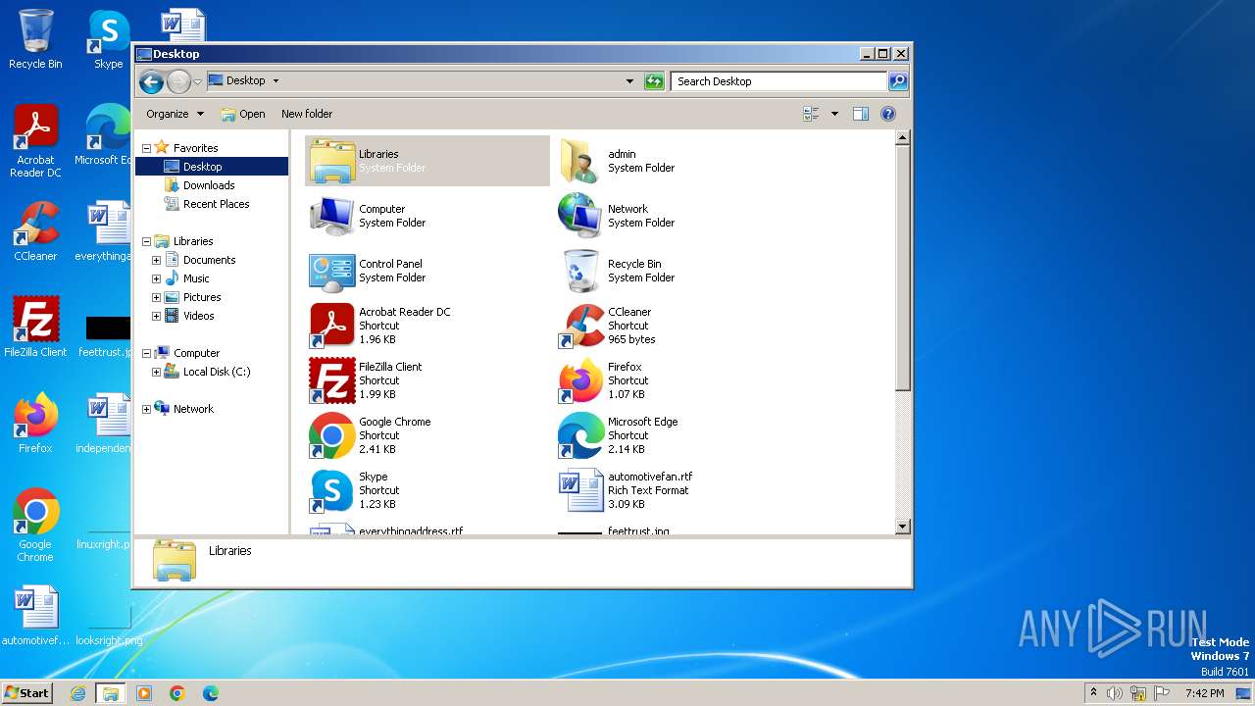Expand the Network tree node

(146, 409)
